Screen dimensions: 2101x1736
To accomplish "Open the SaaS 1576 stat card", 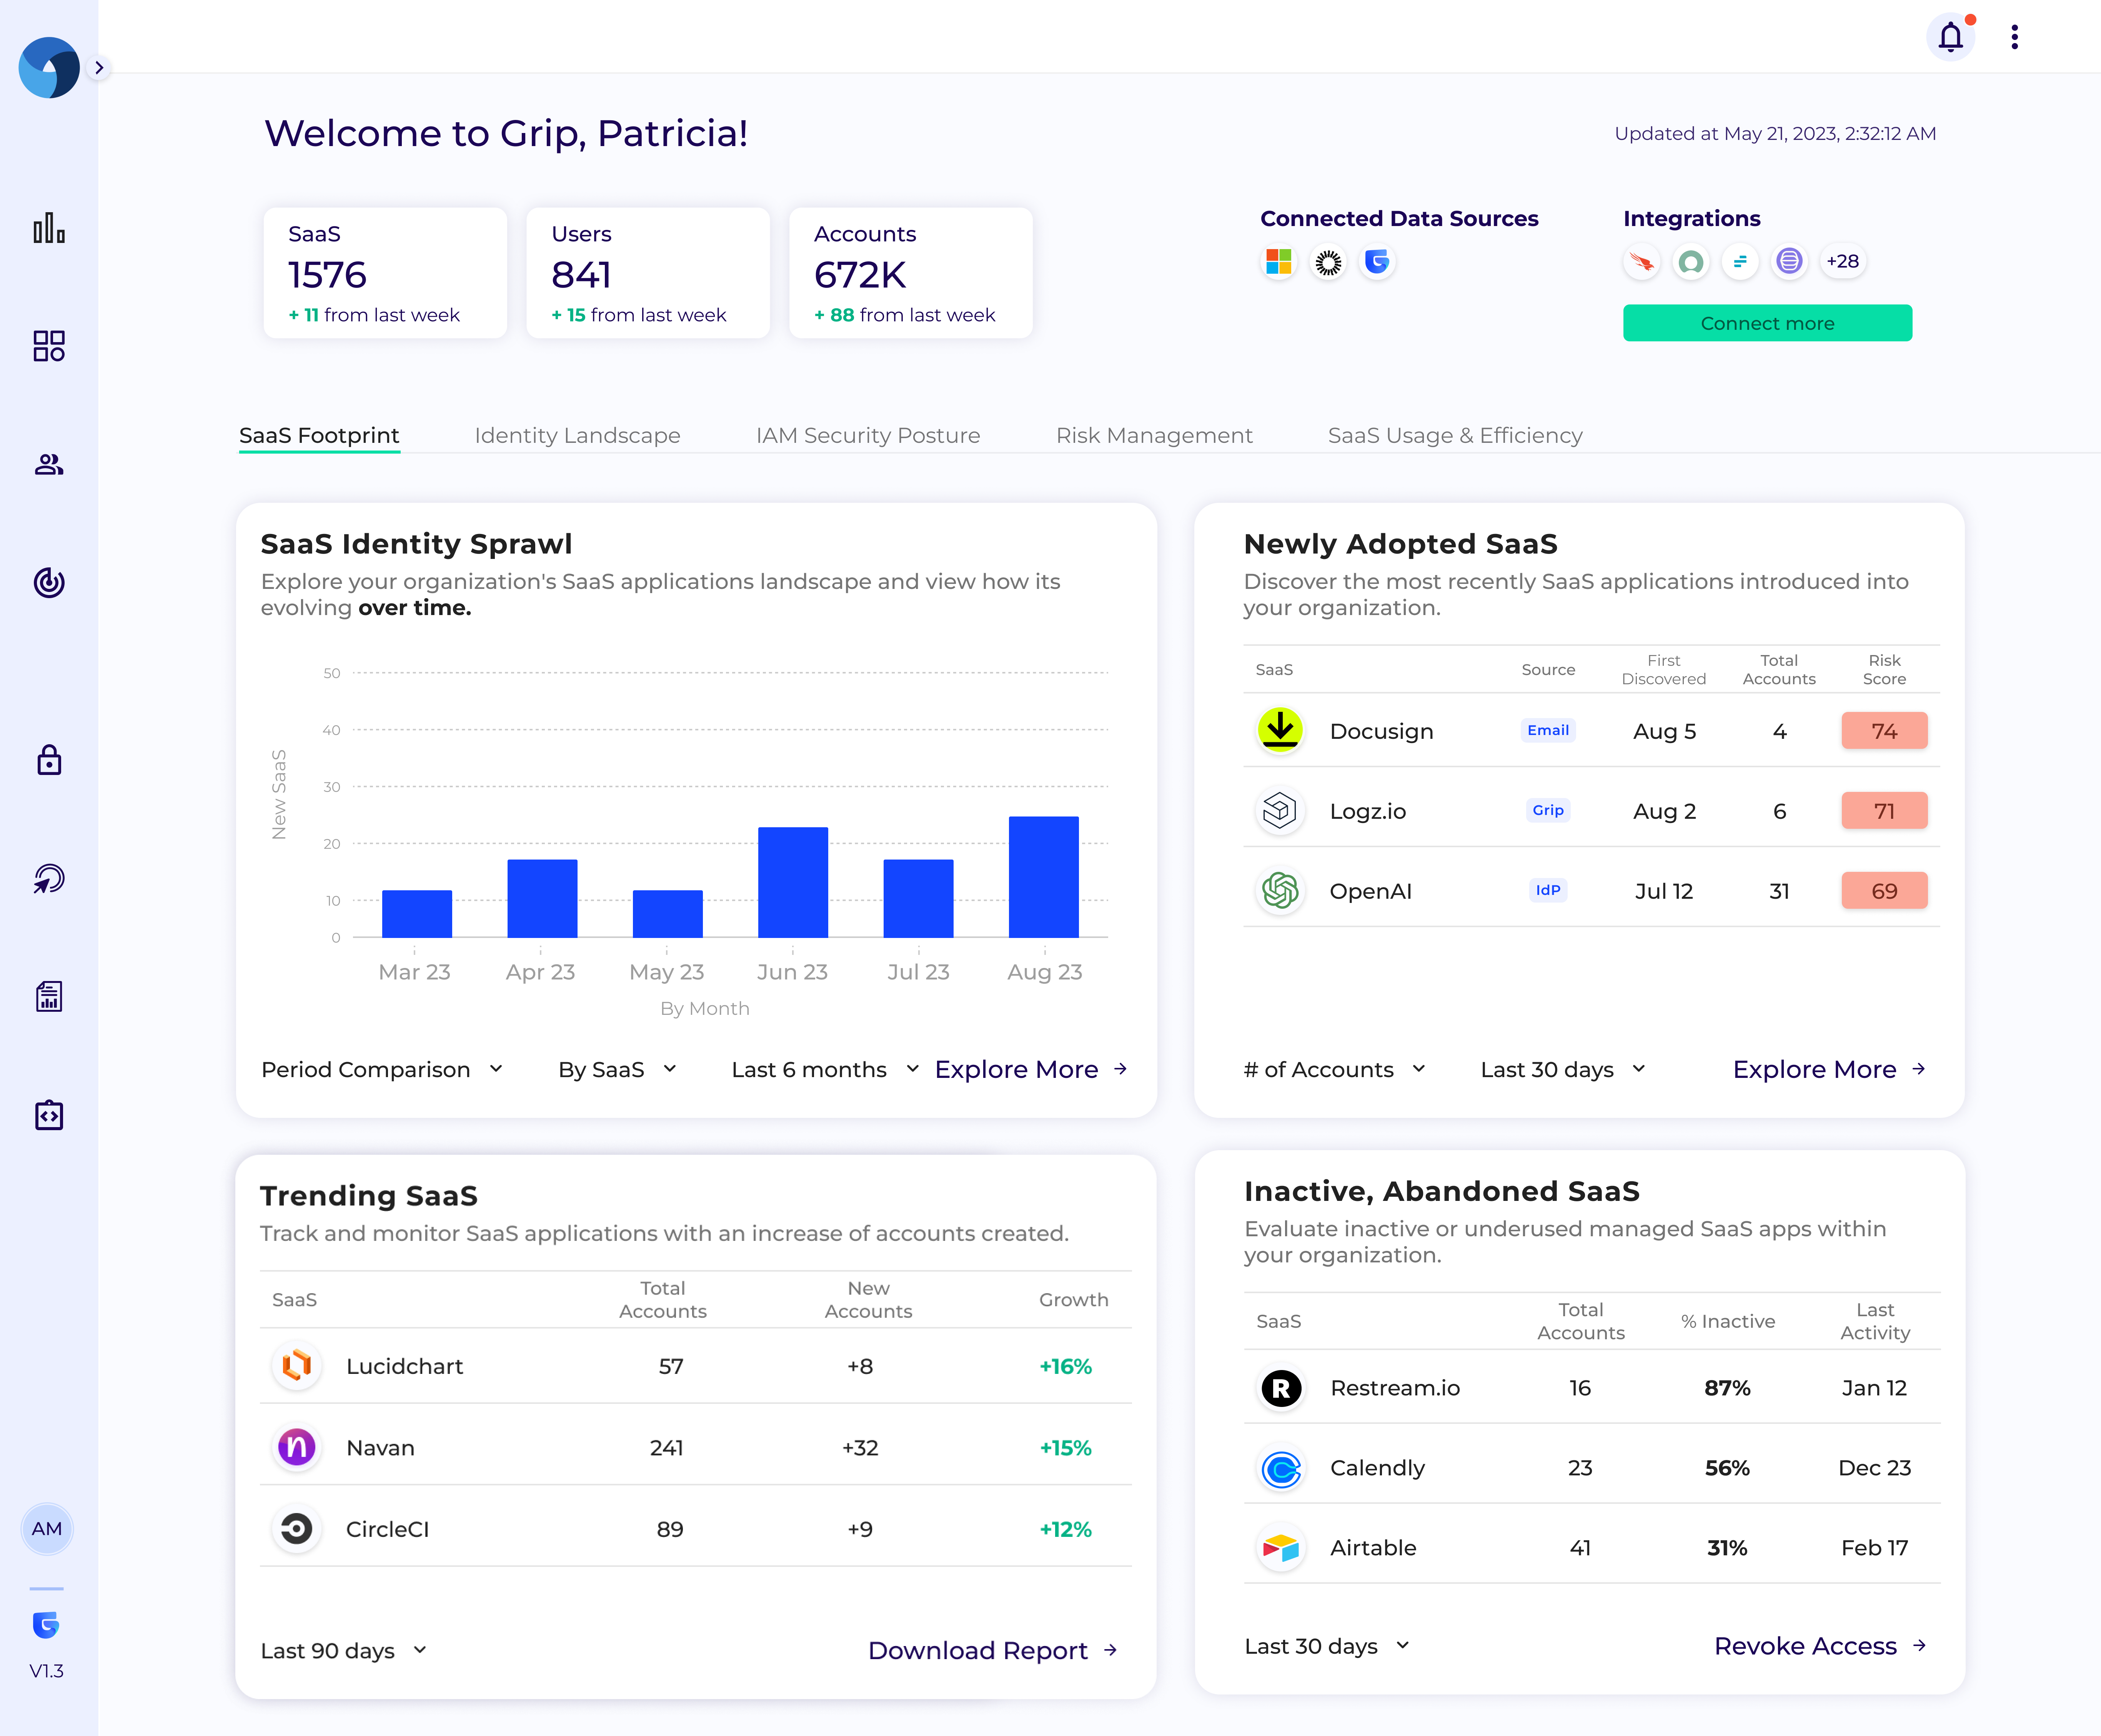I will (x=385, y=273).
